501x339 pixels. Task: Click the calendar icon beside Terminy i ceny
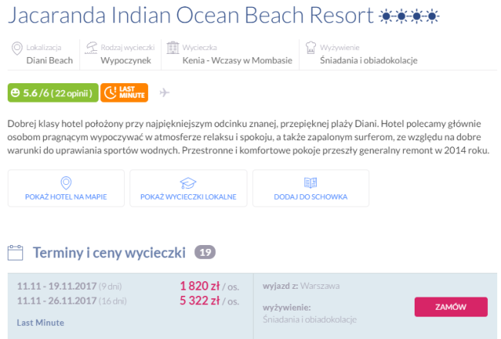click(16, 253)
